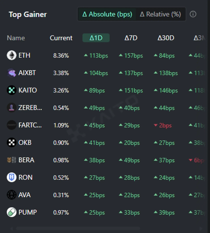
Task: Click the BERA bear token icon
Action: tap(12, 160)
